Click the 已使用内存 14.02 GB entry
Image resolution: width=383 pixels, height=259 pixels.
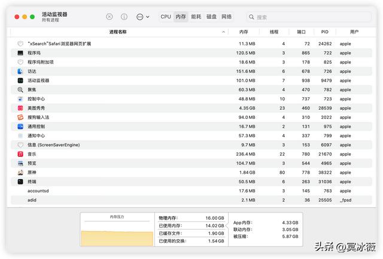click(x=191, y=226)
